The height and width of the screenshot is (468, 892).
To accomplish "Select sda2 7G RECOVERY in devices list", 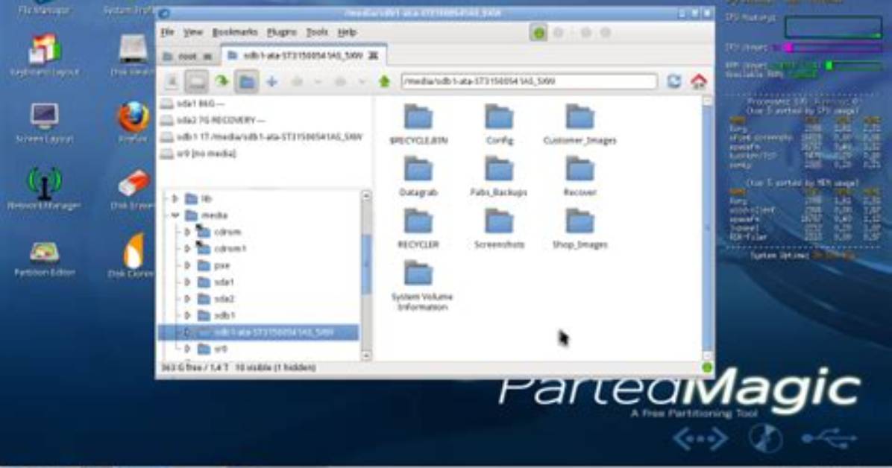I will coord(213,120).
